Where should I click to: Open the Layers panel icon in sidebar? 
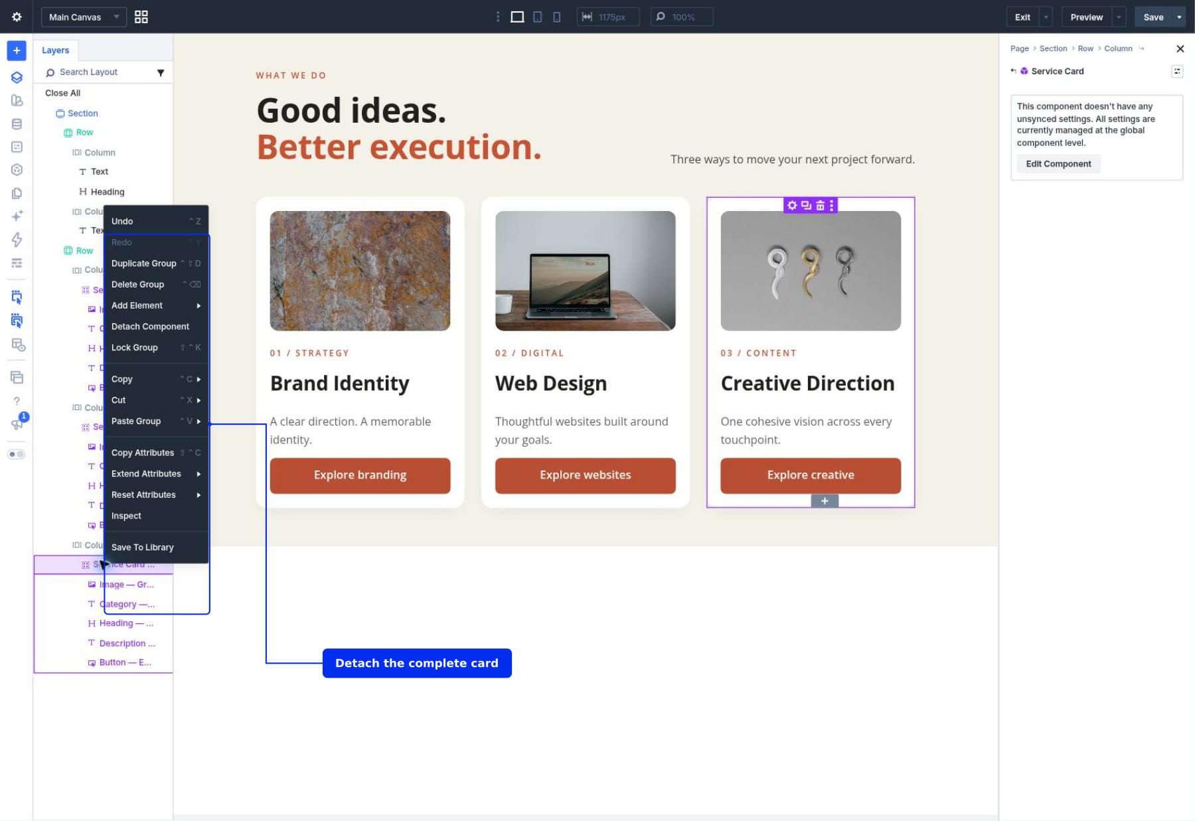click(17, 77)
